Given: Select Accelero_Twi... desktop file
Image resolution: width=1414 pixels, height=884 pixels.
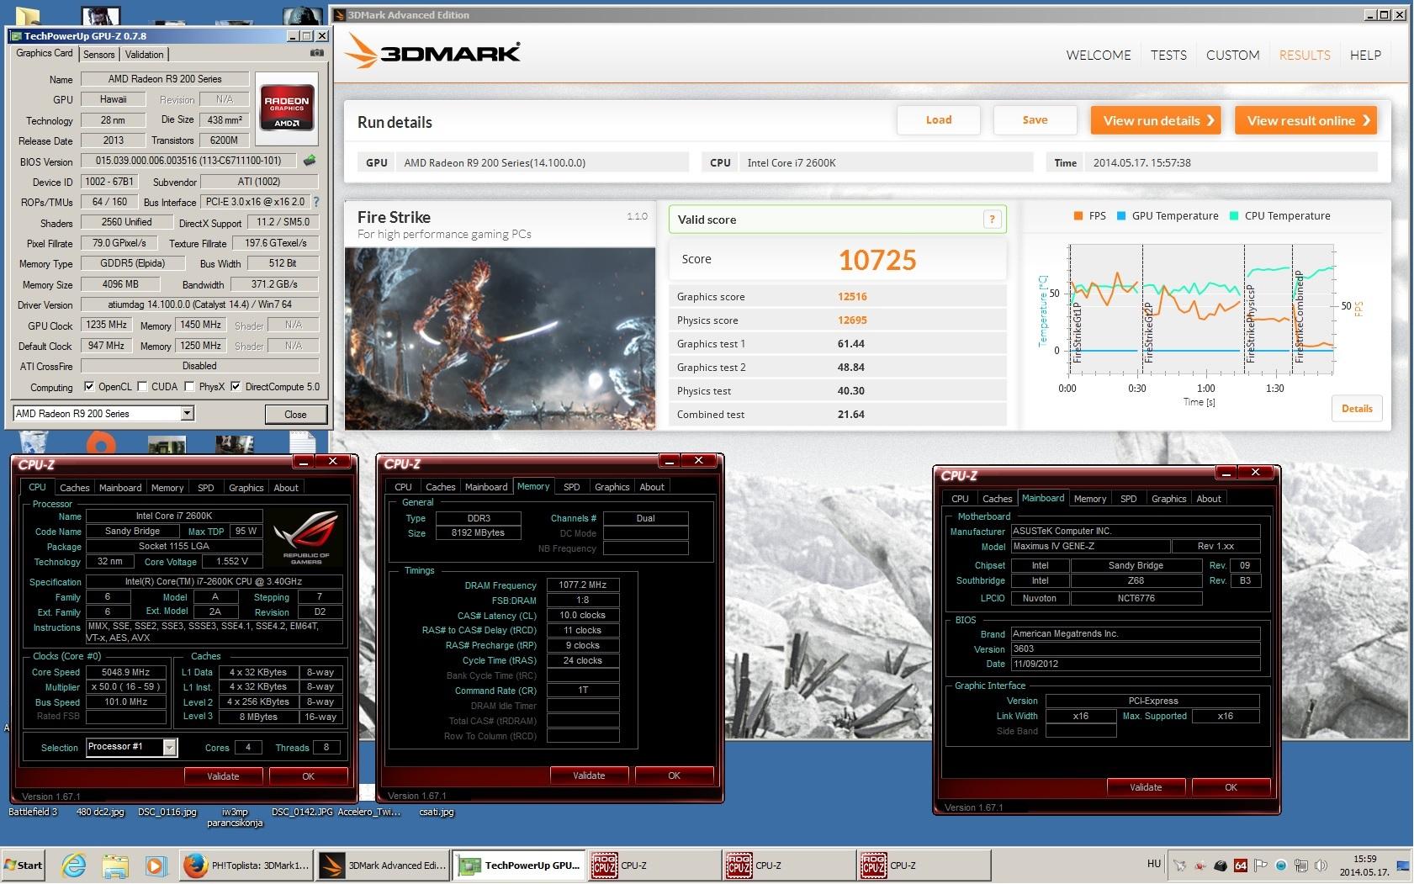Looking at the screenshot, I should [x=369, y=812].
